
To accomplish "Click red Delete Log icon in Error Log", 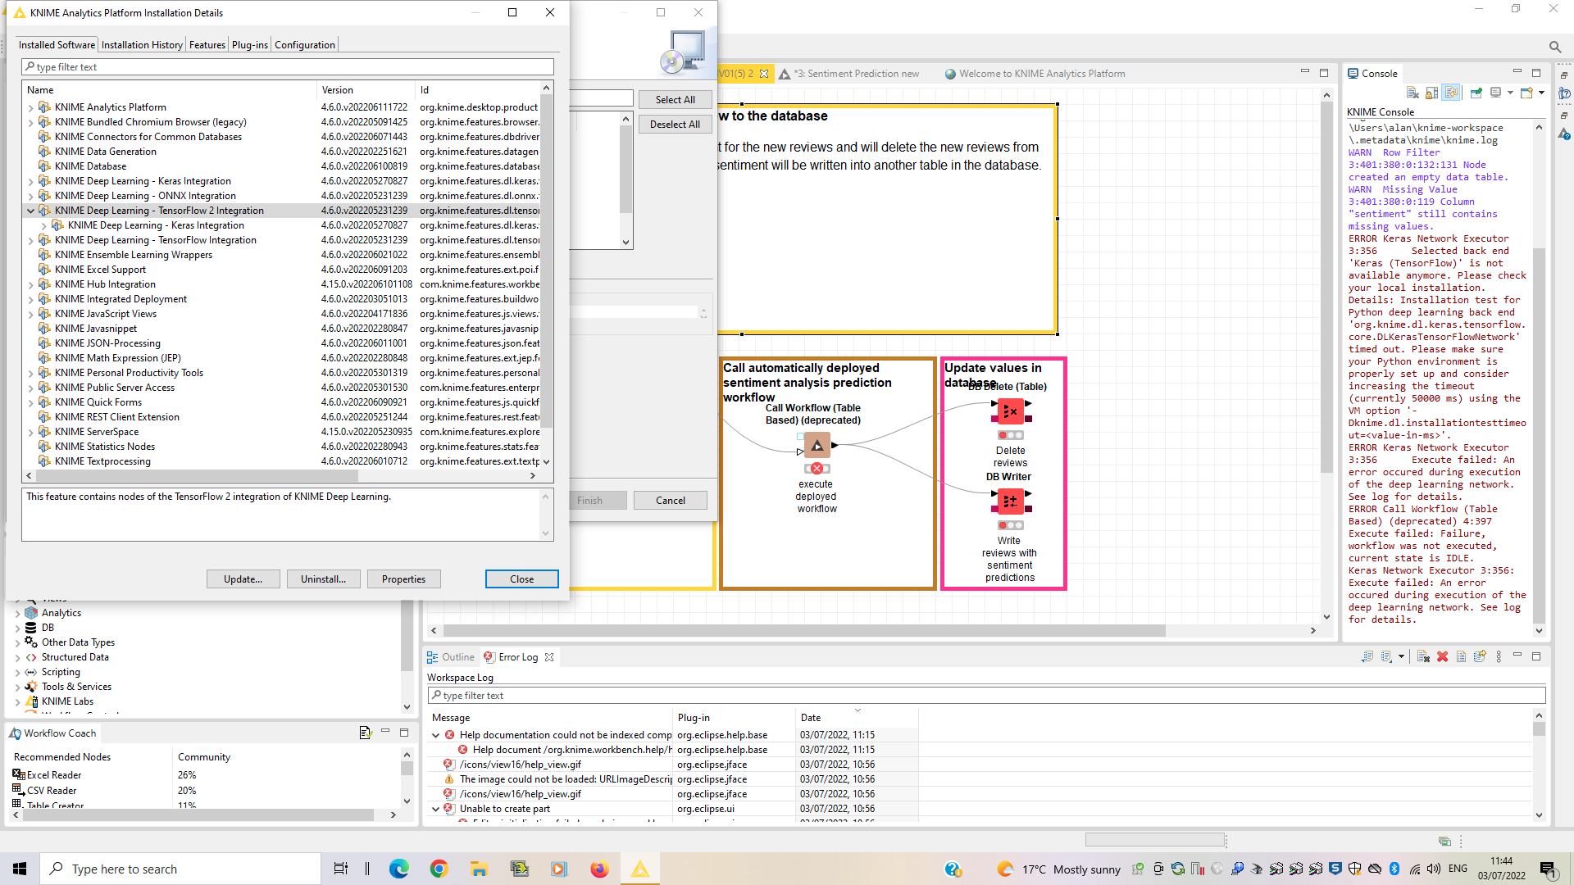I will tap(1442, 656).
